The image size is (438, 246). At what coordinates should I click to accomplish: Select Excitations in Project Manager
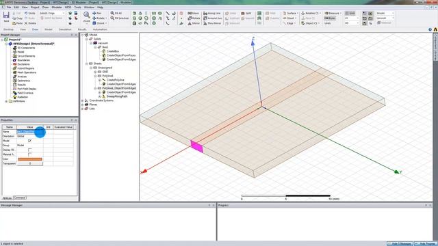pyautogui.click(x=23, y=64)
